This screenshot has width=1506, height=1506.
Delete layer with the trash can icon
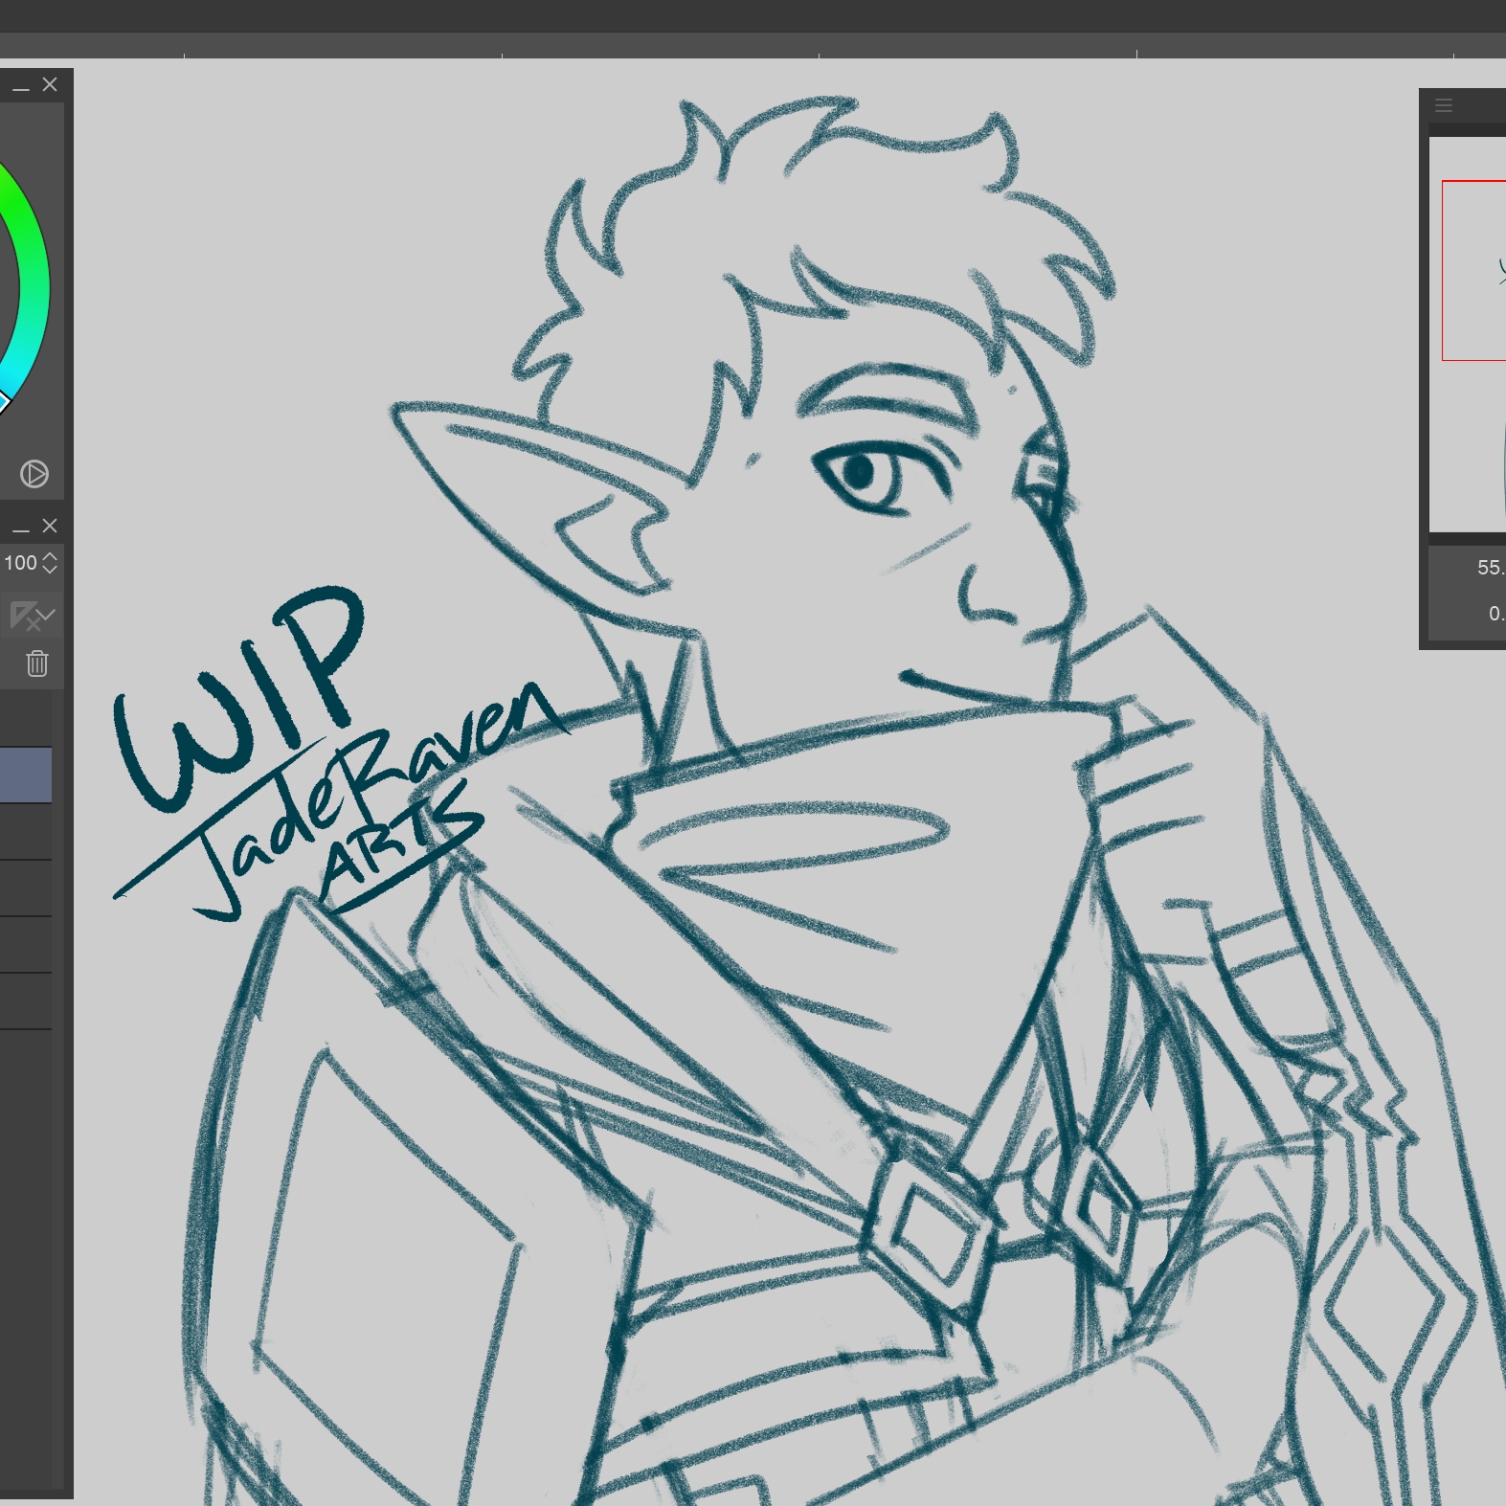[37, 663]
